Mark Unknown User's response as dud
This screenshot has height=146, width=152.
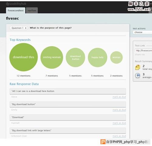[119, 136]
